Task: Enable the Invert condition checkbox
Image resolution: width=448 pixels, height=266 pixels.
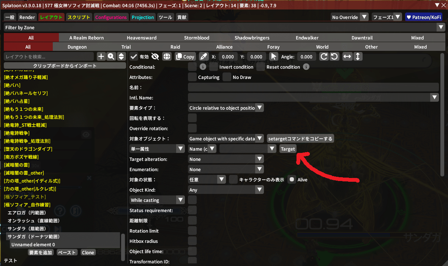Action: click(213, 67)
